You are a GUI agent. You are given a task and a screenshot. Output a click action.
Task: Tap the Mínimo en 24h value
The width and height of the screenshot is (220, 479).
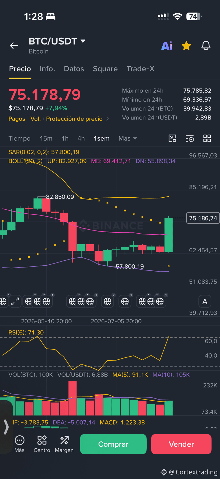click(x=197, y=100)
